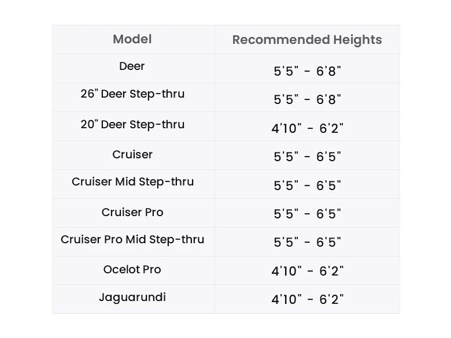Click the Cruiser Pro Mid Step-thru height range

[x=307, y=242]
